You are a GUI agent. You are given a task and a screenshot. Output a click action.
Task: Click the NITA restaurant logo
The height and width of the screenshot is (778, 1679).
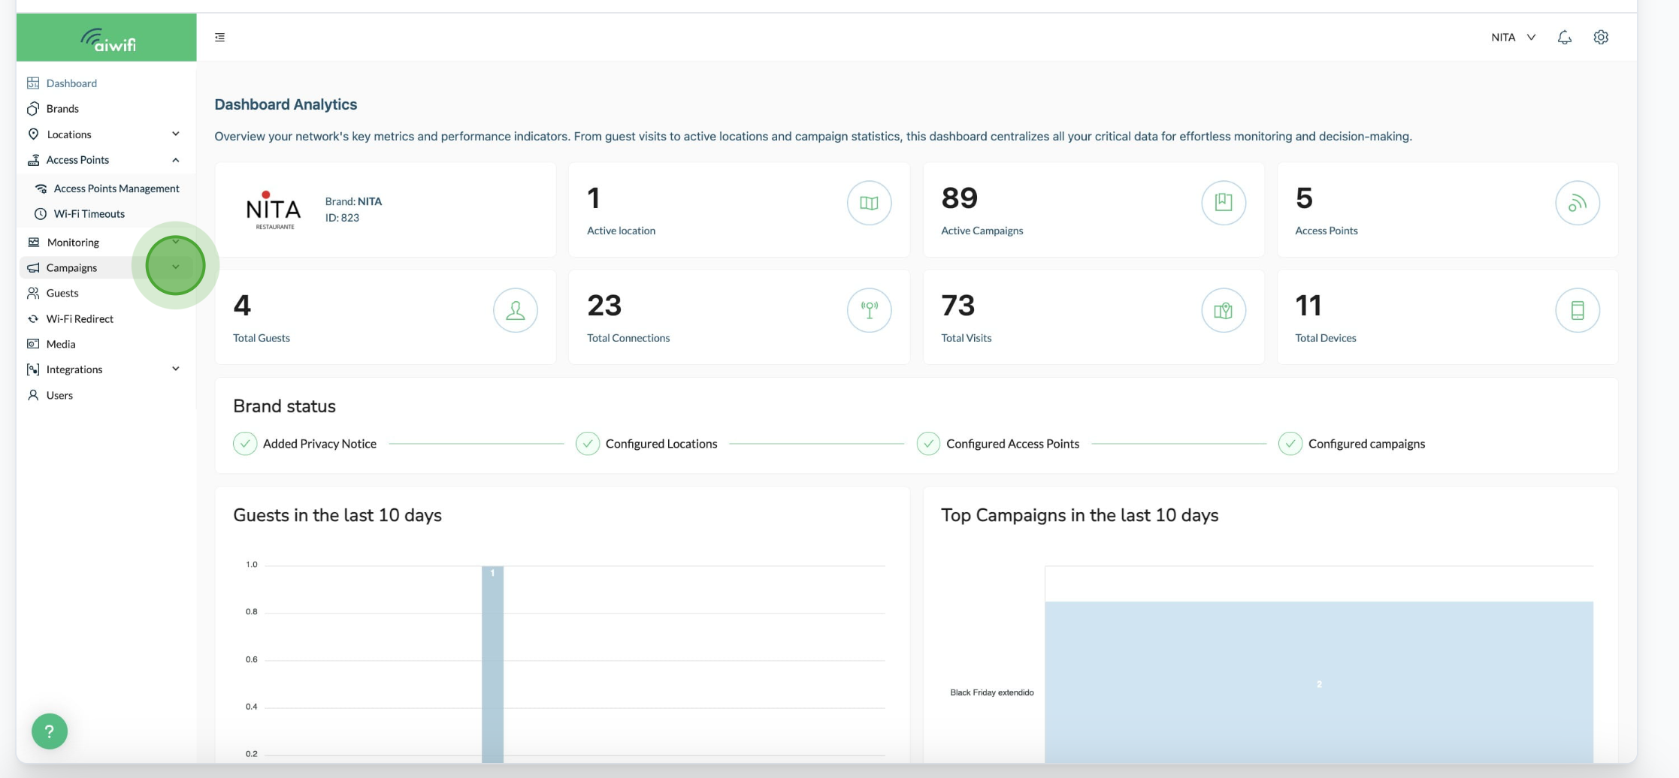(274, 210)
